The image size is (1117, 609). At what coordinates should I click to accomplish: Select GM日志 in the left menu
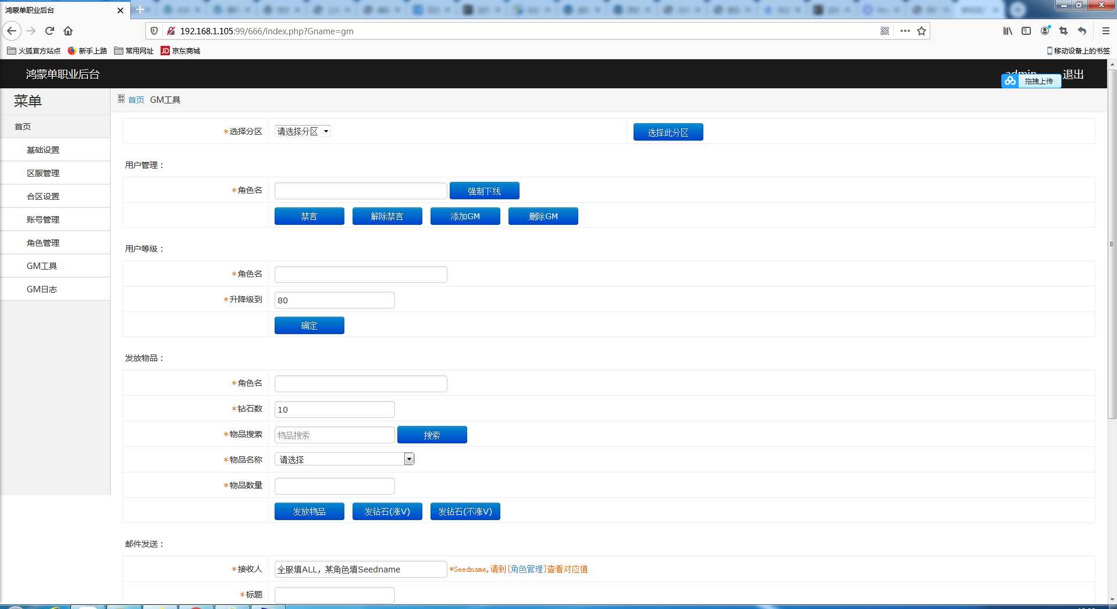42,289
